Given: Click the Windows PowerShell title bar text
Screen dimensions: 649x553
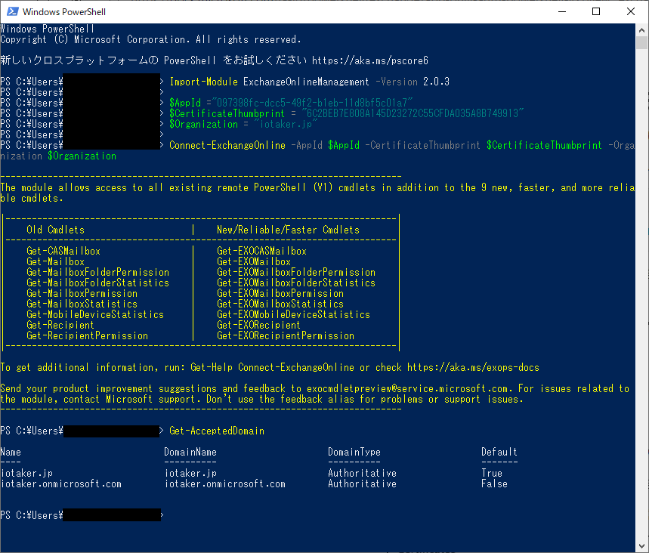Looking at the screenshot, I should [x=64, y=11].
